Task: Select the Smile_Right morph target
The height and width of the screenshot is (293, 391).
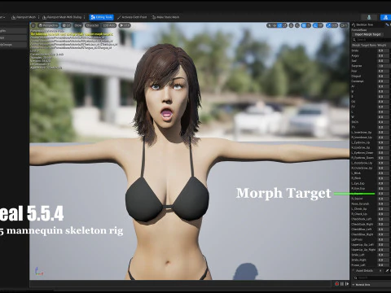Action: click(x=359, y=260)
